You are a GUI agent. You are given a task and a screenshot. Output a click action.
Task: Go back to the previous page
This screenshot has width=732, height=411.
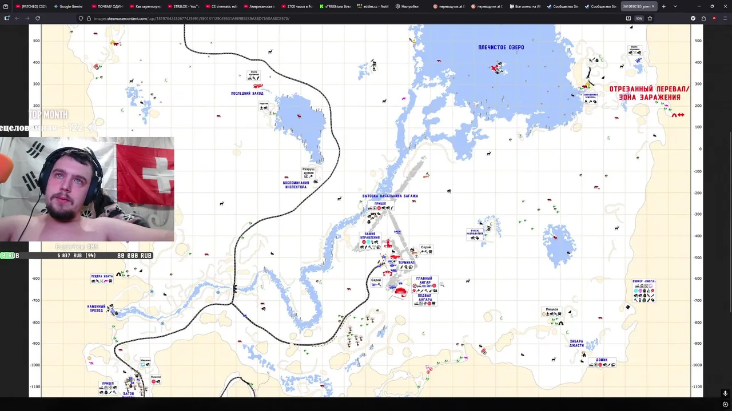click(x=17, y=18)
